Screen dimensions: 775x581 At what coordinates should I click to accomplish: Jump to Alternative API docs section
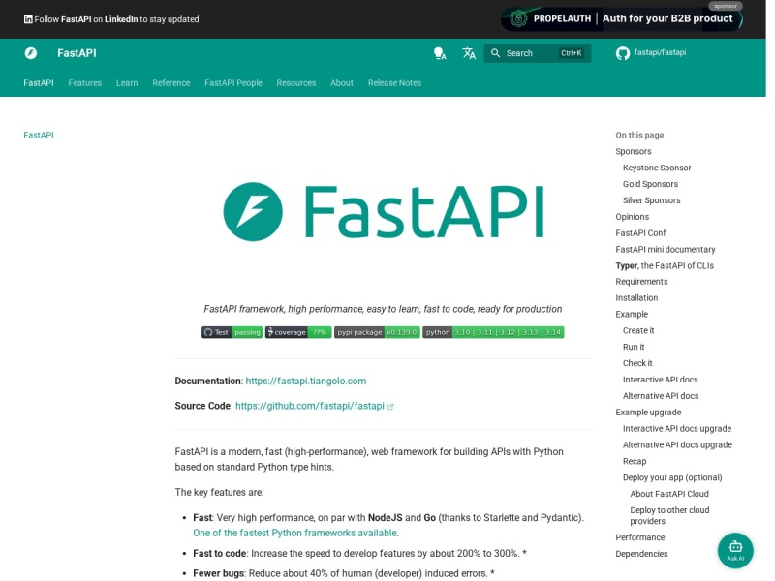[661, 396]
